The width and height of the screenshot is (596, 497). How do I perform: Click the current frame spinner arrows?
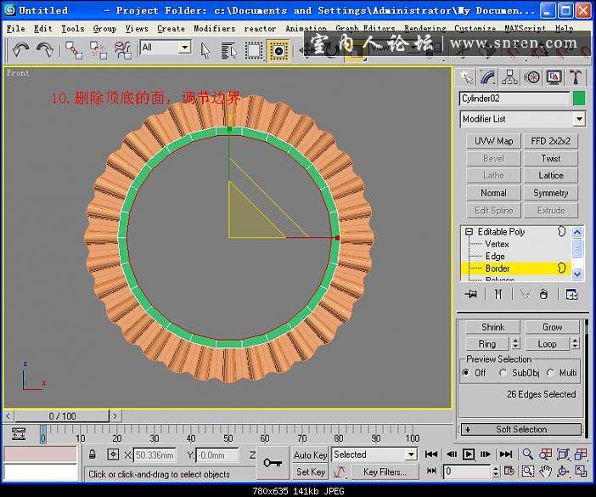coord(496,472)
